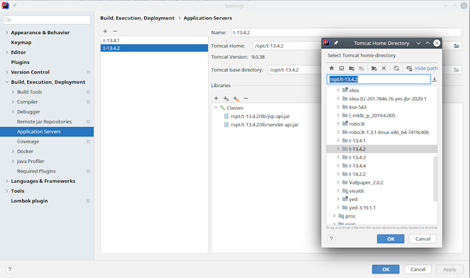
Task: Add library with the Libraries plus icon
Action: [216, 99]
